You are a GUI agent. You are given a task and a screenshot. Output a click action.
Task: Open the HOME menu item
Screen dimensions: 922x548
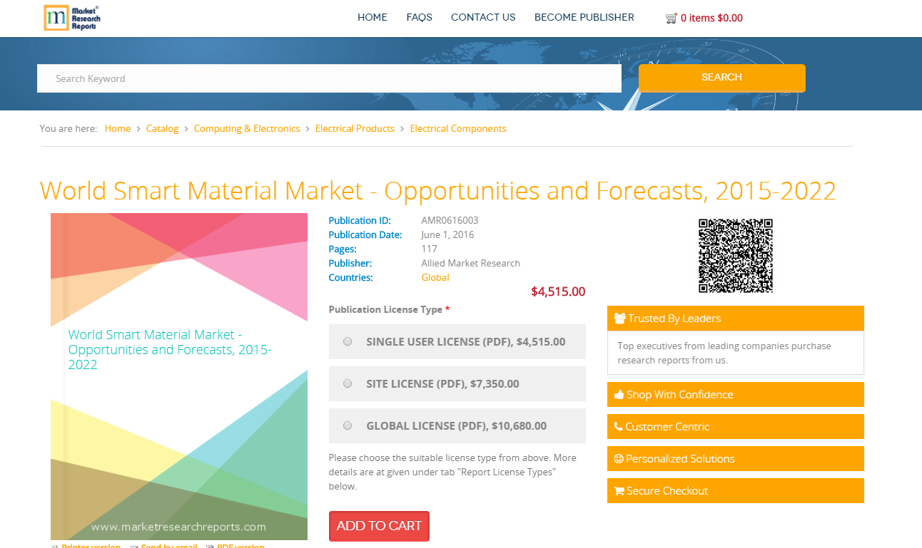pos(373,17)
